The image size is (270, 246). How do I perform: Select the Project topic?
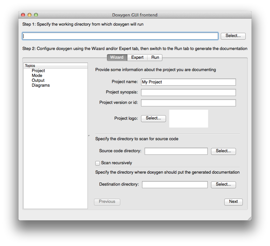tap(38, 70)
